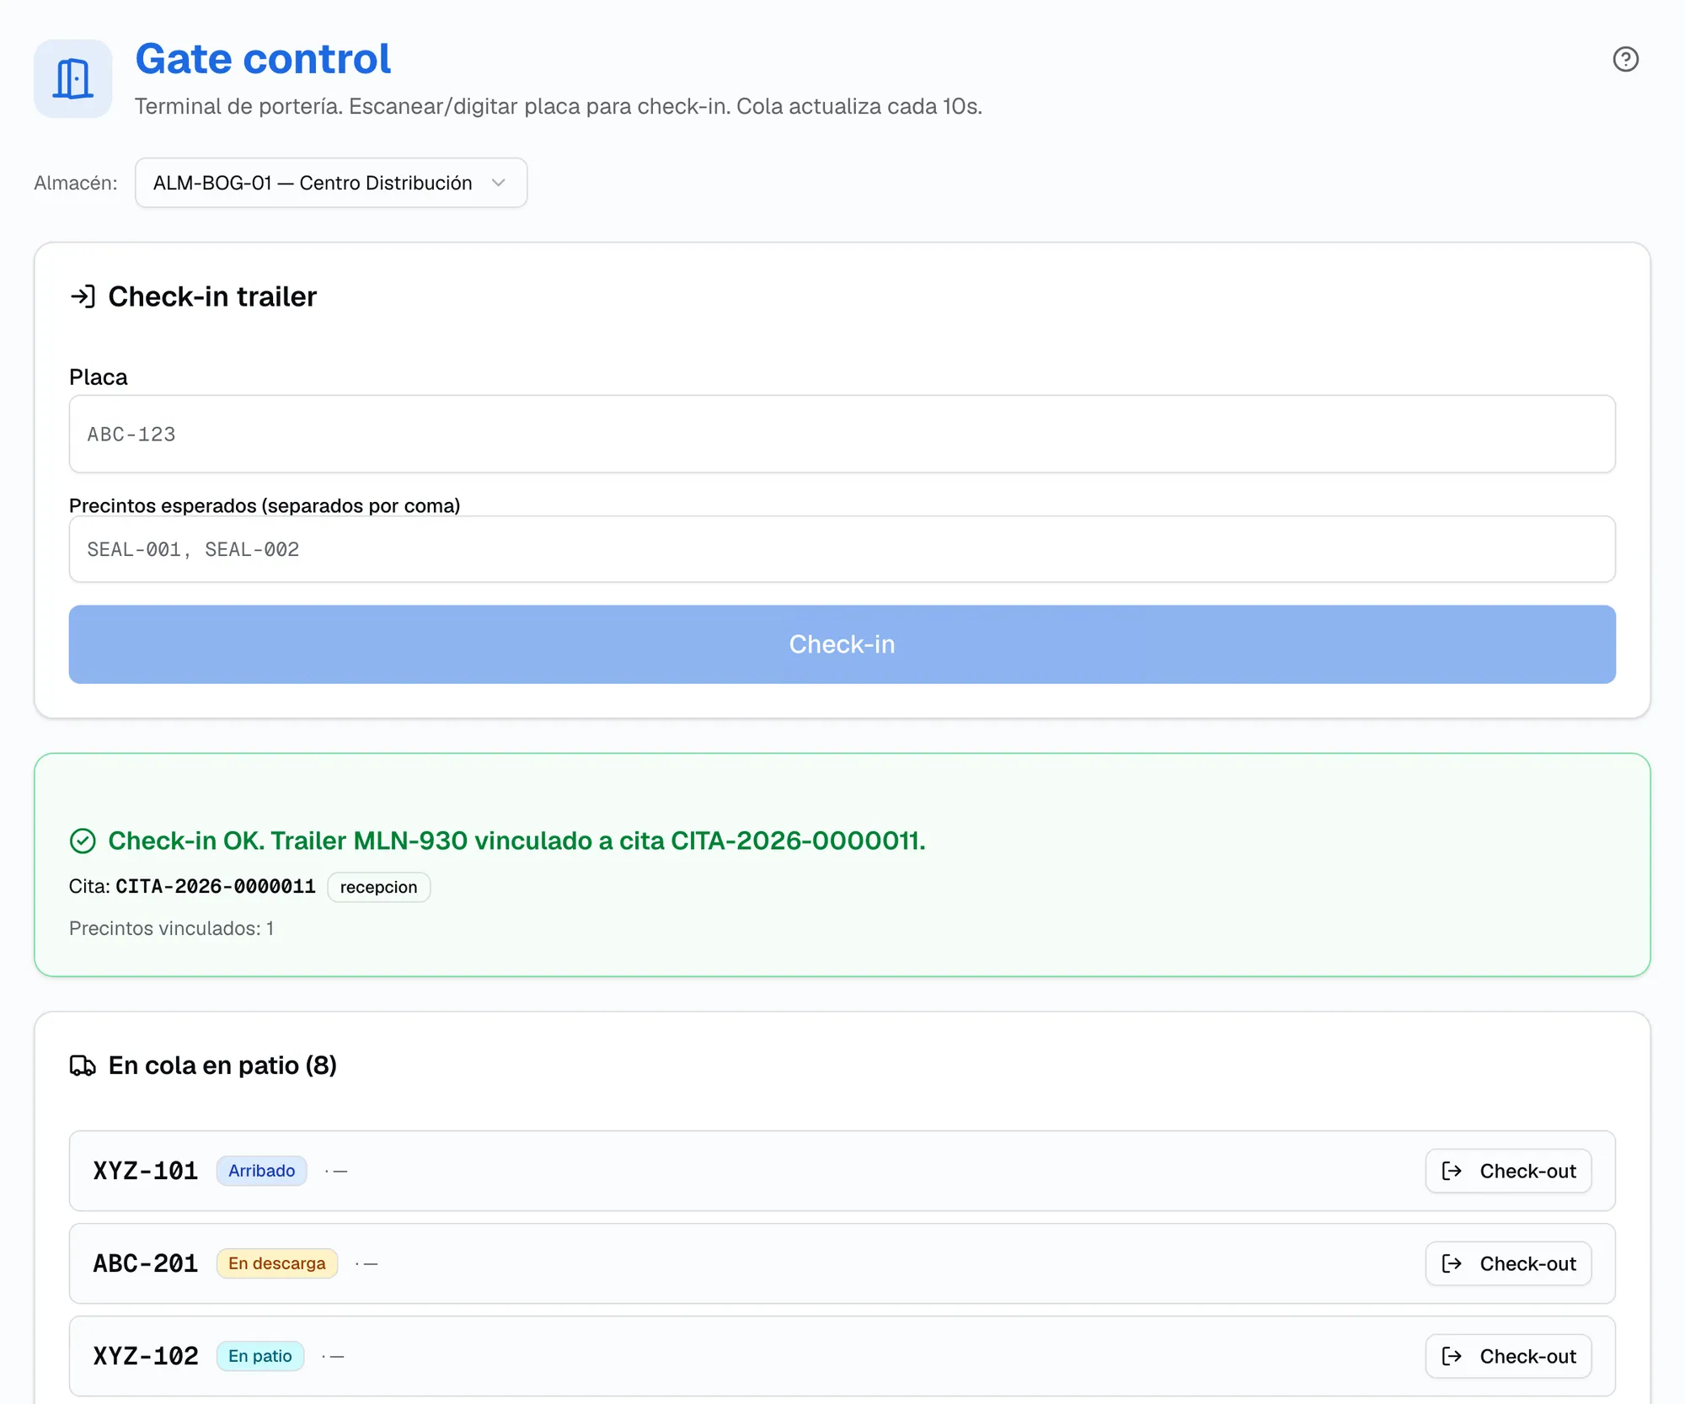The height and width of the screenshot is (1404, 1685).
Task: Check out trailer XYZ-101
Action: tap(1508, 1171)
